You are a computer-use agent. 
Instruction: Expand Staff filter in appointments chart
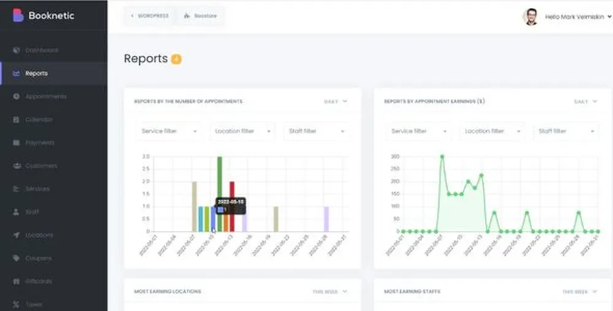point(316,131)
